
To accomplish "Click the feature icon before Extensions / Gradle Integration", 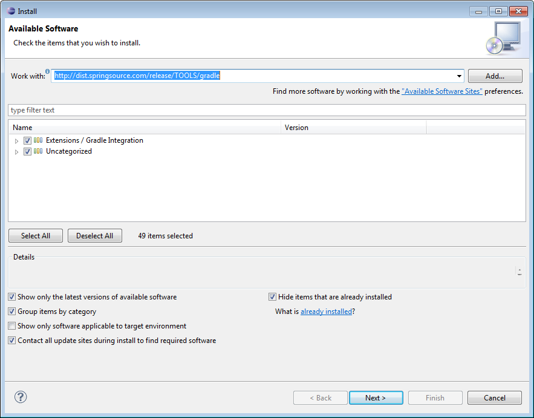I will [x=37, y=140].
